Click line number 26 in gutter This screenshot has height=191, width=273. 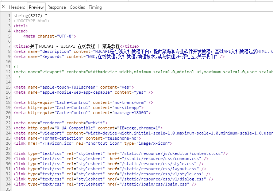8,143
